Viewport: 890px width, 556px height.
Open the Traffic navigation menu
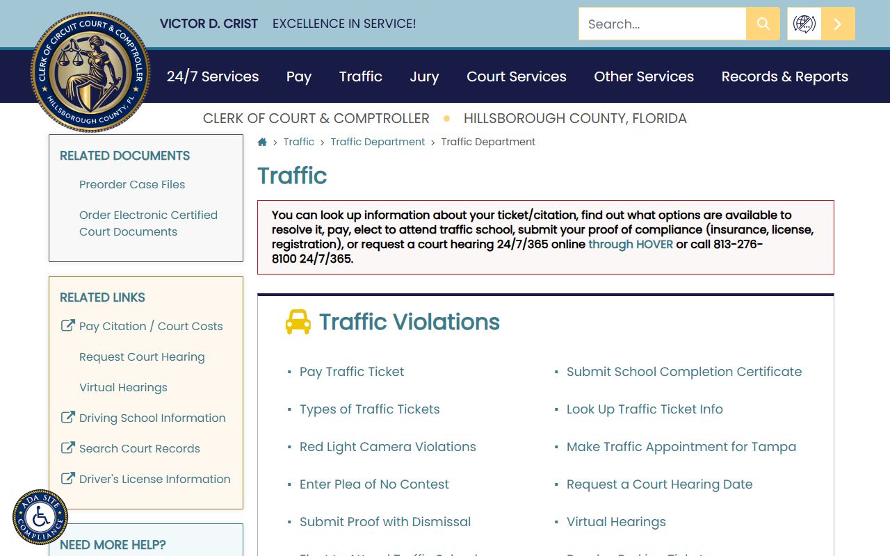point(361,76)
